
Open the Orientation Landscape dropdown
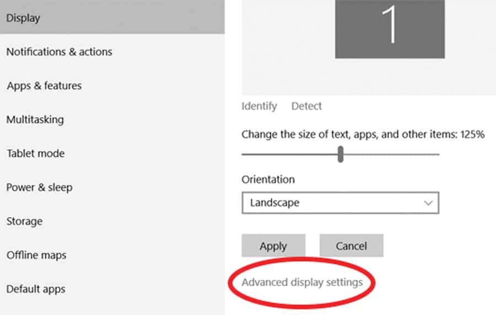coord(341,203)
